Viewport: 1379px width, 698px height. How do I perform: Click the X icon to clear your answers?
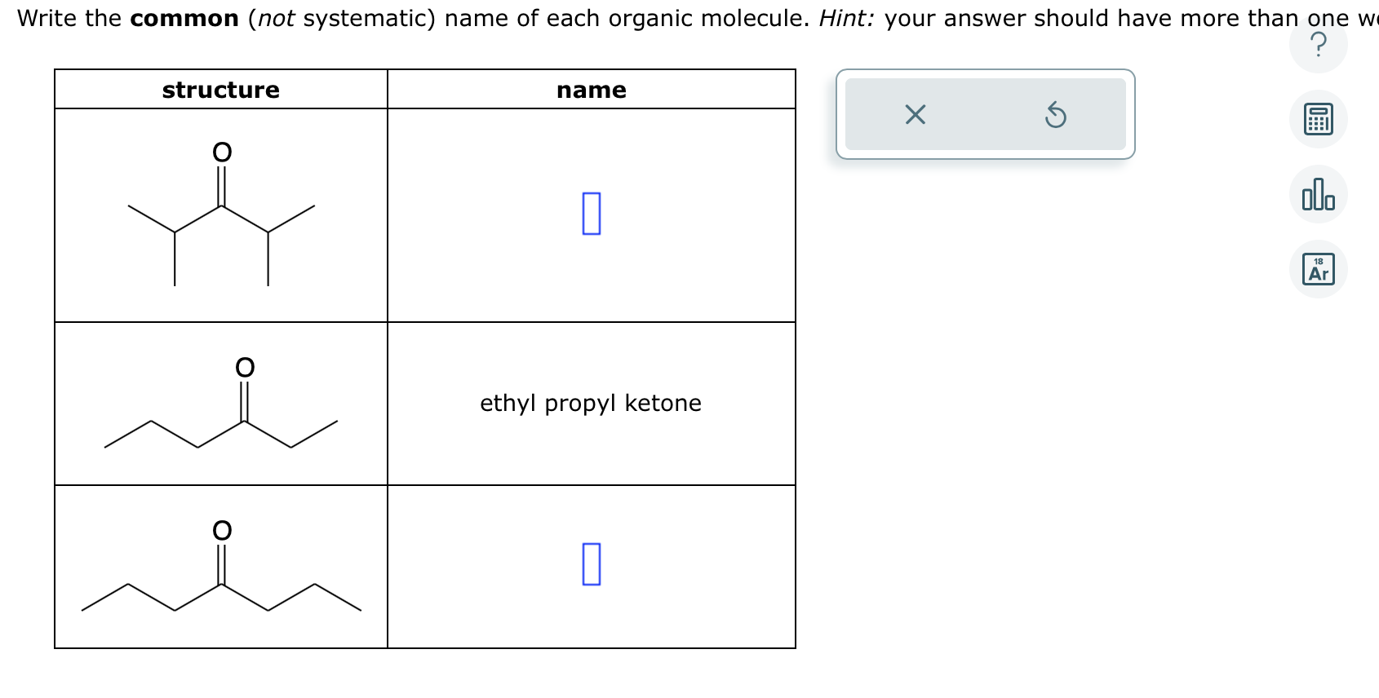(x=914, y=115)
